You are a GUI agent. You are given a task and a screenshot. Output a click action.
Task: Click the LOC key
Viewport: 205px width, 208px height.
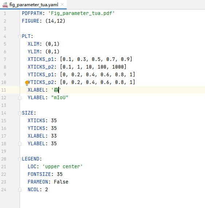pos(32,167)
